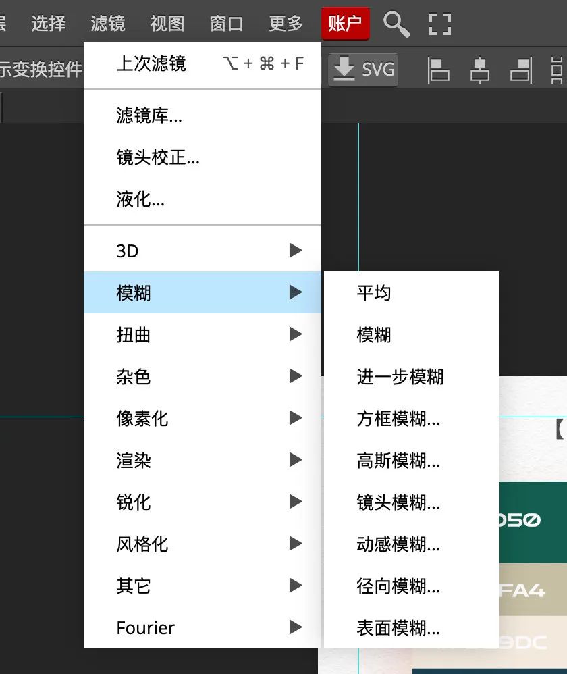Align layers to left edges icon
The height and width of the screenshot is (674, 567).
(x=439, y=70)
